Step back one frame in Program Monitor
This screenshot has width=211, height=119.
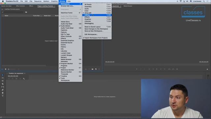(x=153, y=69)
